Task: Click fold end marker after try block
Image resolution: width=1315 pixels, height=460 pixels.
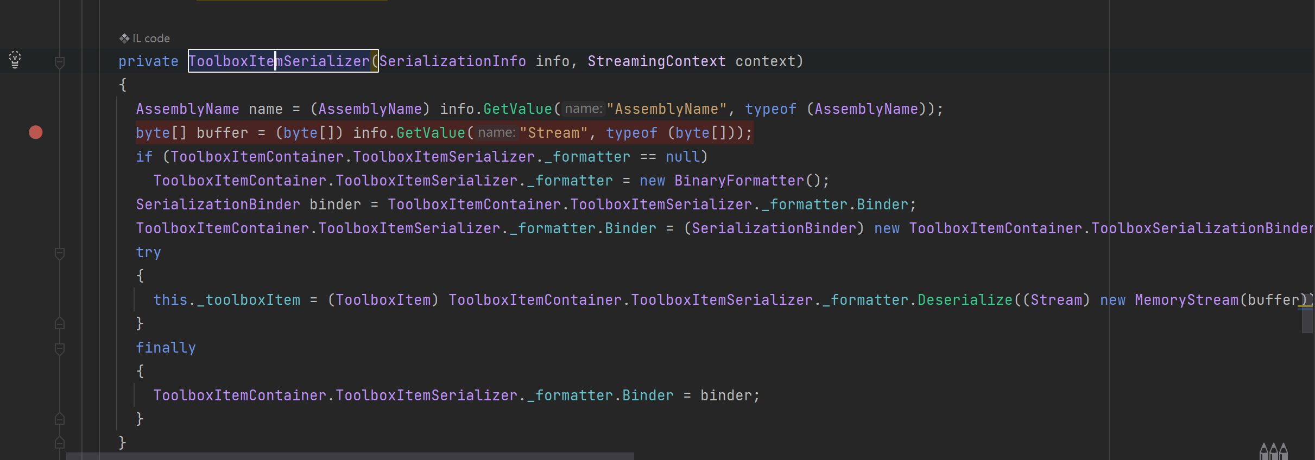Action: pos(60,323)
